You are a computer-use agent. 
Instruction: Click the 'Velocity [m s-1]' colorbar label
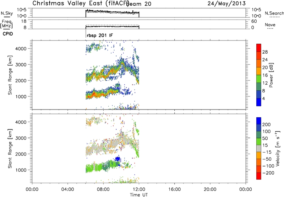(x=278, y=149)
